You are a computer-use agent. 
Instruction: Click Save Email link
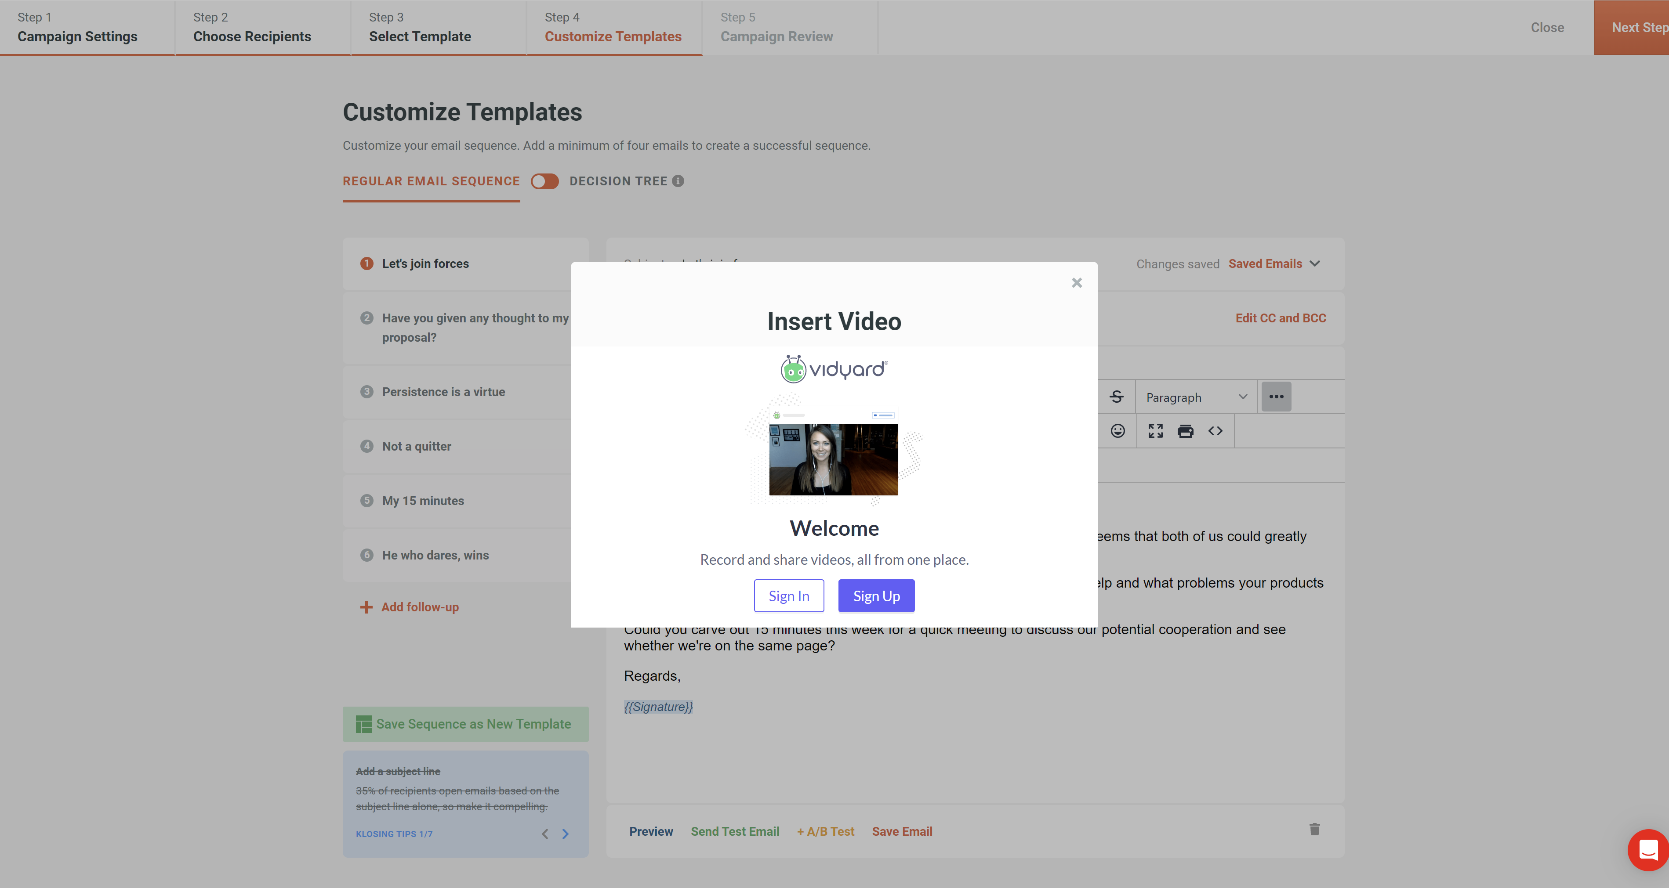pyautogui.click(x=902, y=831)
